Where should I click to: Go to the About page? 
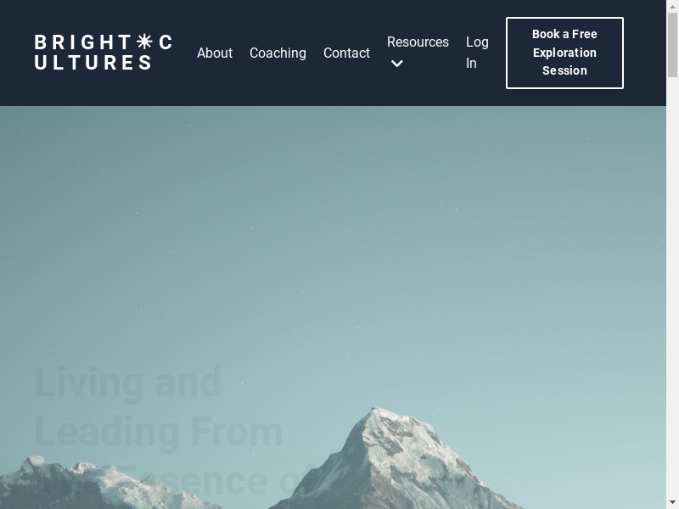tap(215, 53)
